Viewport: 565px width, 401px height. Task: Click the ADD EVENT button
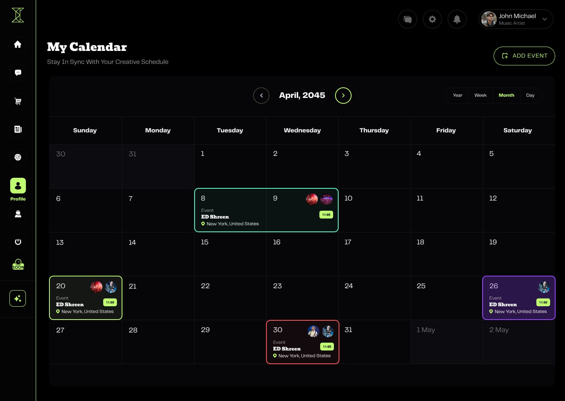coord(524,56)
